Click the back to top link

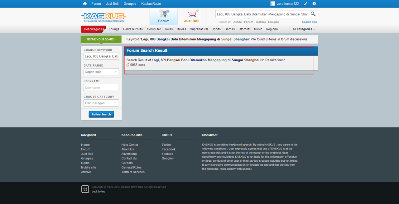(x=99, y=192)
